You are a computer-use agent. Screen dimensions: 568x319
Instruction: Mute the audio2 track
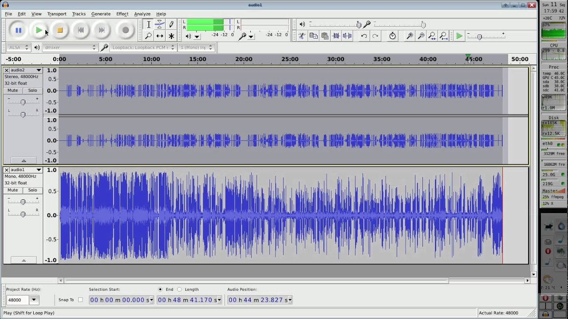[13, 90]
